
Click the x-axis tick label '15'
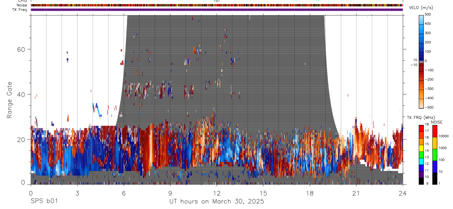point(263,193)
